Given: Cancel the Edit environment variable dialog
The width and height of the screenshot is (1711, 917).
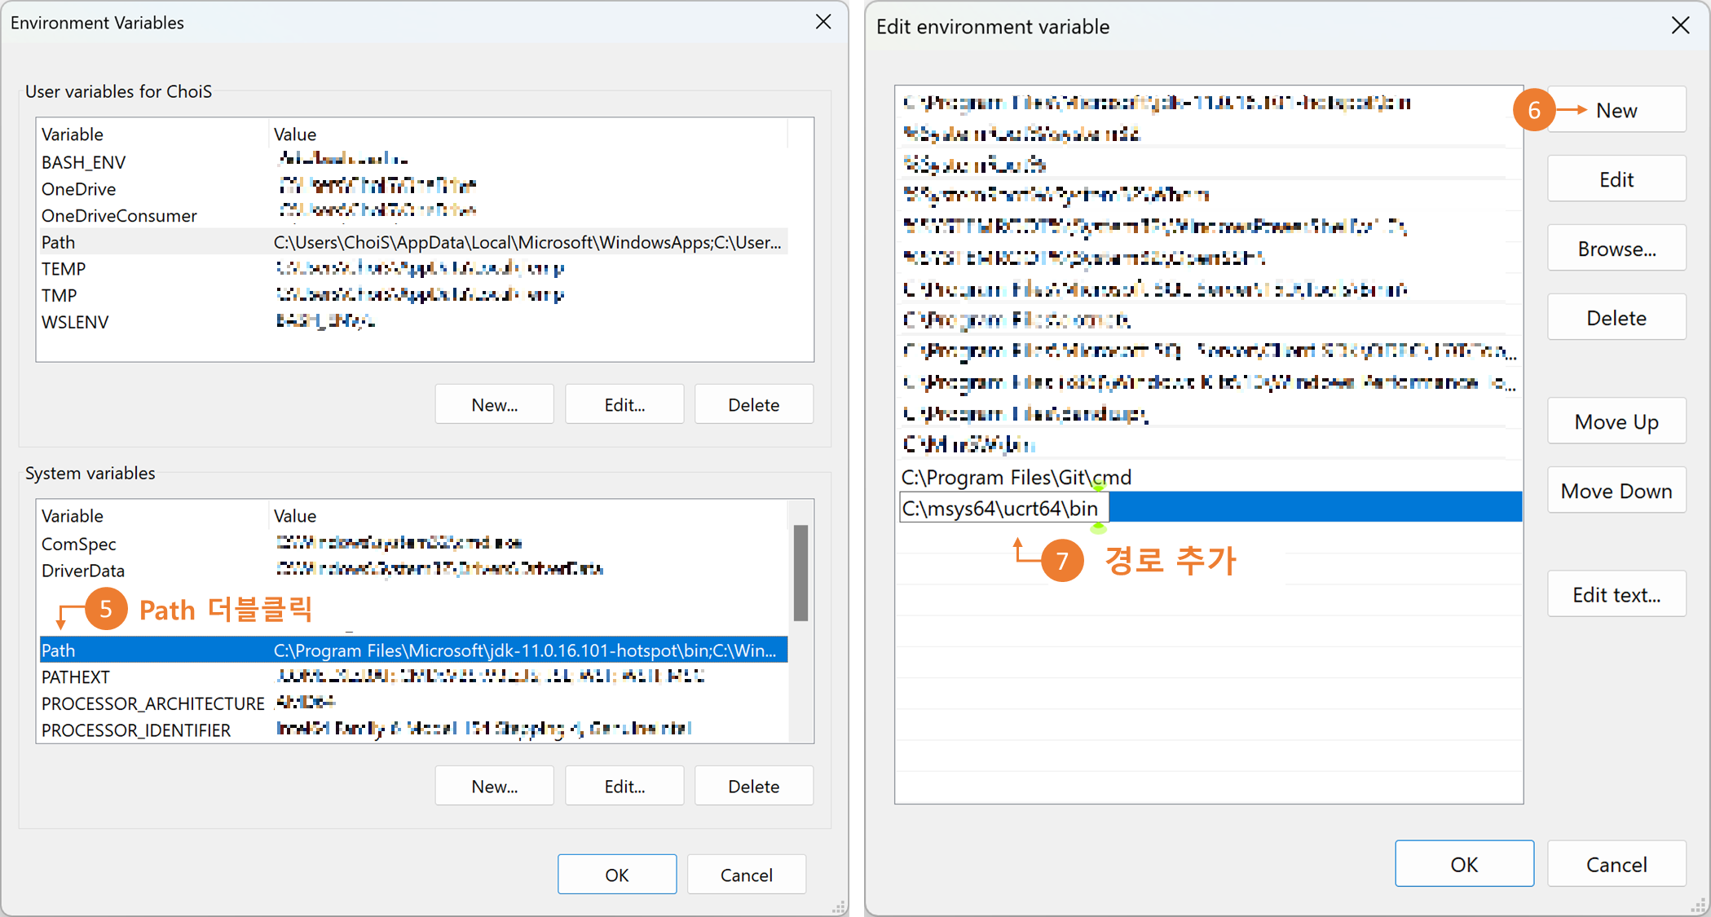Looking at the screenshot, I should click(x=1616, y=864).
